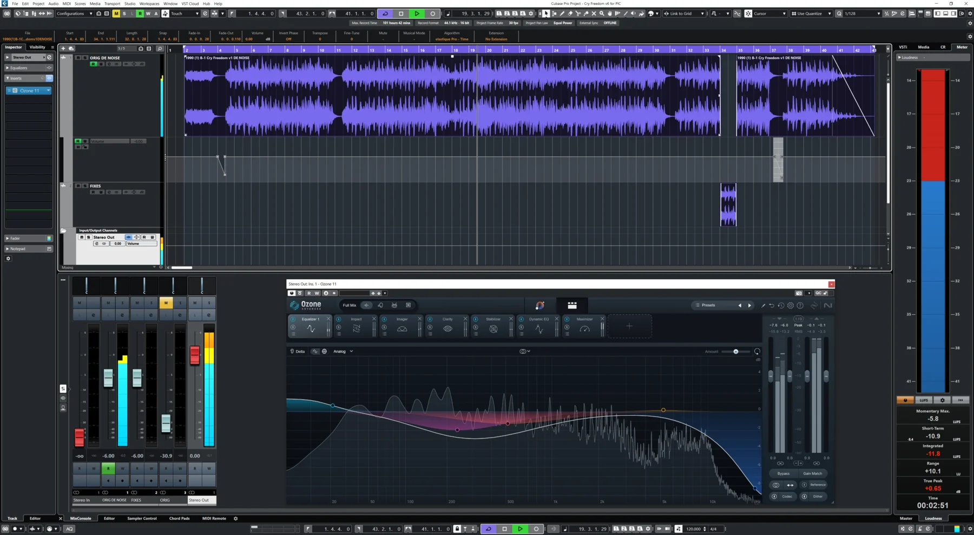Toggle Dither power button in Ozone
Screen dimensions: 974x535
tap(804, 497)
